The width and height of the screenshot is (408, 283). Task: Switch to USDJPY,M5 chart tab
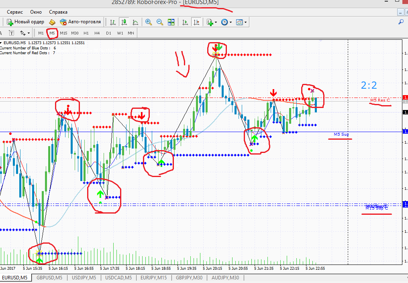click(x=84, y=278)
